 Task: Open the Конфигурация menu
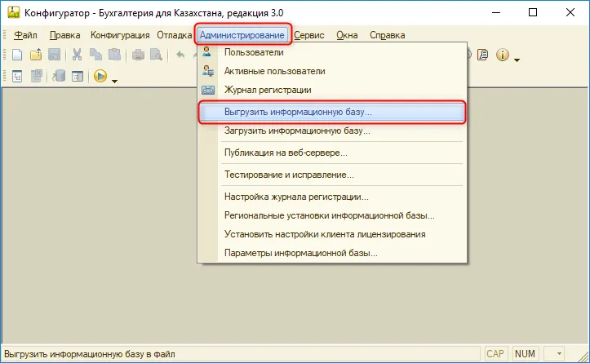click(x=120, y=35)
